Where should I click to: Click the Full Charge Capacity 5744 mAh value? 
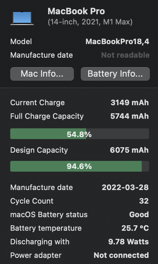tap(130, 116)
